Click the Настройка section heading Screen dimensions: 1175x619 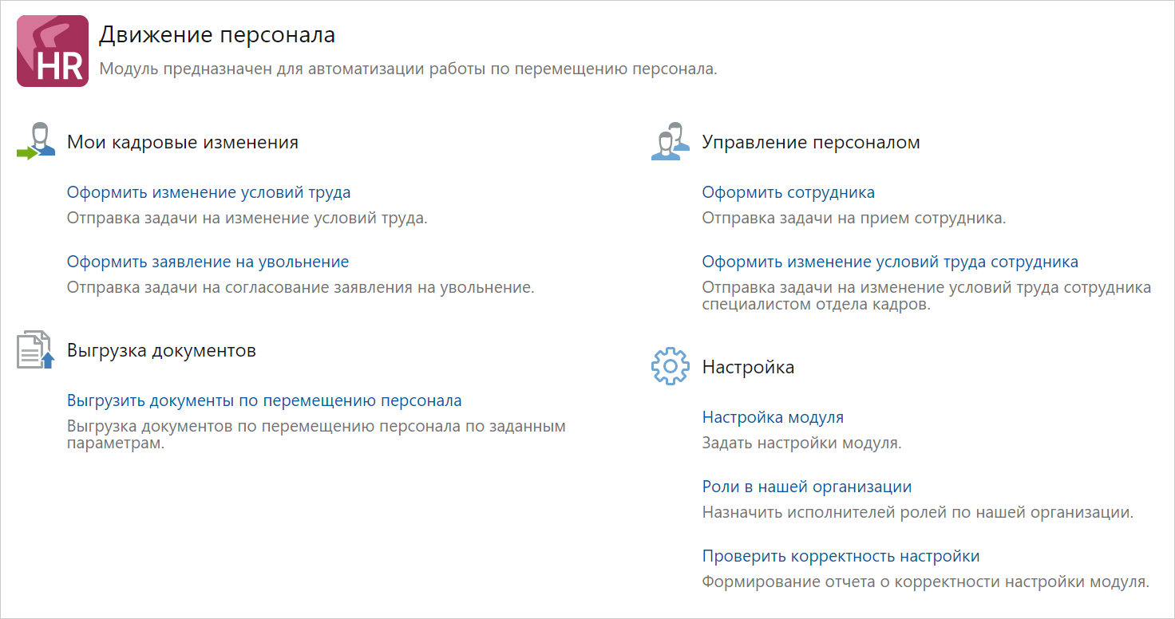(x=748, y=366)
